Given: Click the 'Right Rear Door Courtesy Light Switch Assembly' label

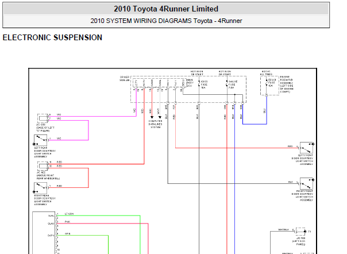Looking at the screenshot, I should [45, 200].
